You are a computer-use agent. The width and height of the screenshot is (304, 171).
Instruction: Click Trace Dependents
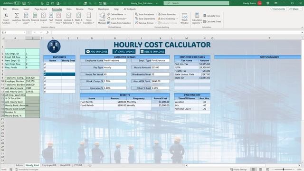(x=145, y=19)
